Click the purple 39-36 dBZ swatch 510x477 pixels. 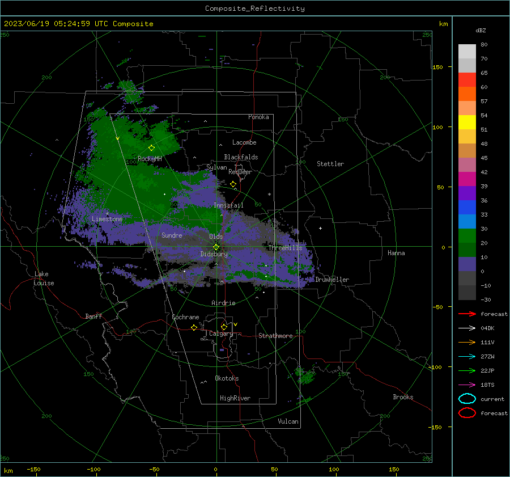point(467,193)
